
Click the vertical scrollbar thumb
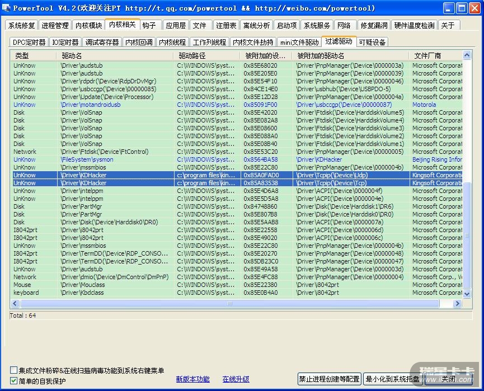click(467, 235)
